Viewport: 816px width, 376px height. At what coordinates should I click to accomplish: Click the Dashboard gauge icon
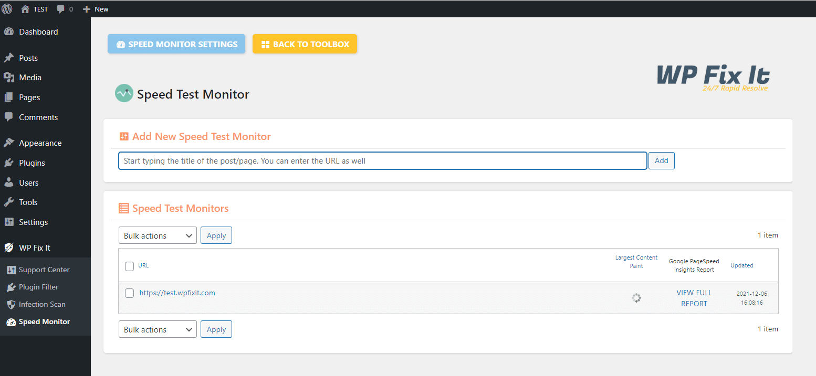(8, 31)
